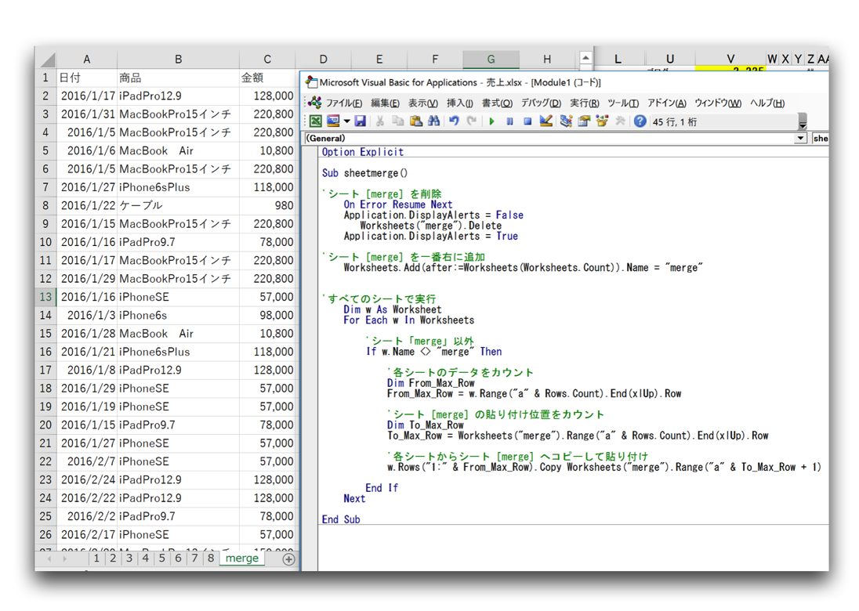Click the select-all corner of the Excel sheet
The image size is (859, 611).
coord(46,59)
